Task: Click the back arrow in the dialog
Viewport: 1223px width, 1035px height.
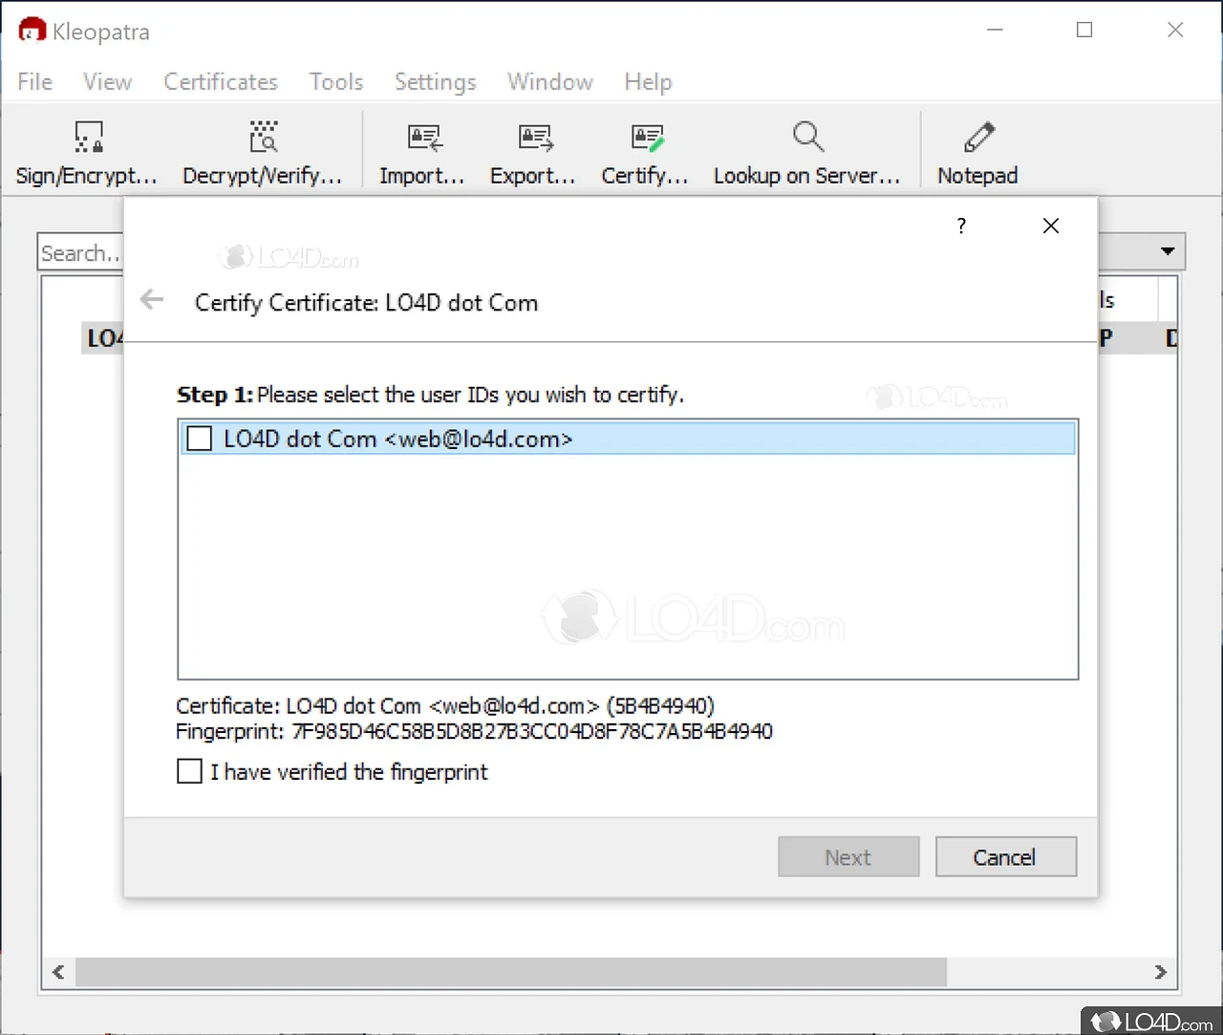Action: pos(151,299)
